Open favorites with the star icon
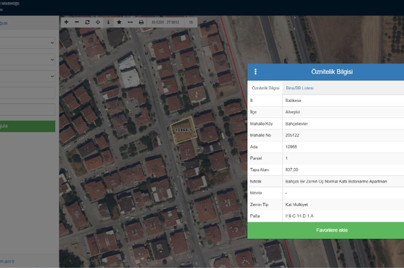Screen dimensions: 404x268 click(x=119, y=23)
